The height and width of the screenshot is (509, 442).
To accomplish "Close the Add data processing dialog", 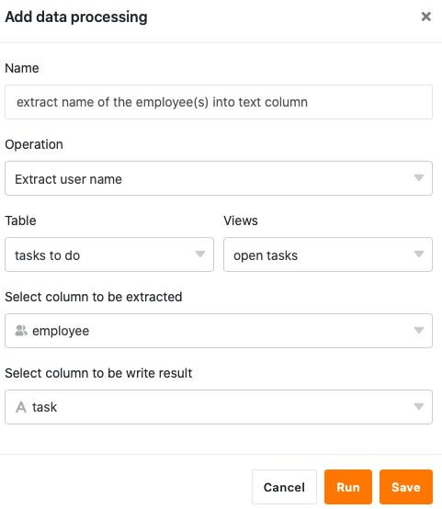I will click(425, 17).
